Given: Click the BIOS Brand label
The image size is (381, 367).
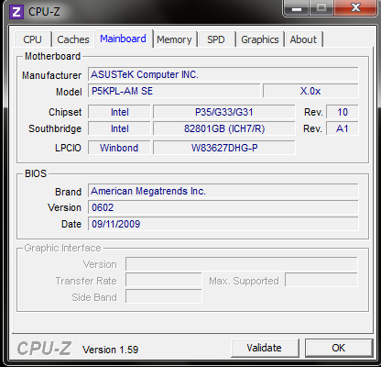Looking at the screenshot, I should click(x=68, y=192).
